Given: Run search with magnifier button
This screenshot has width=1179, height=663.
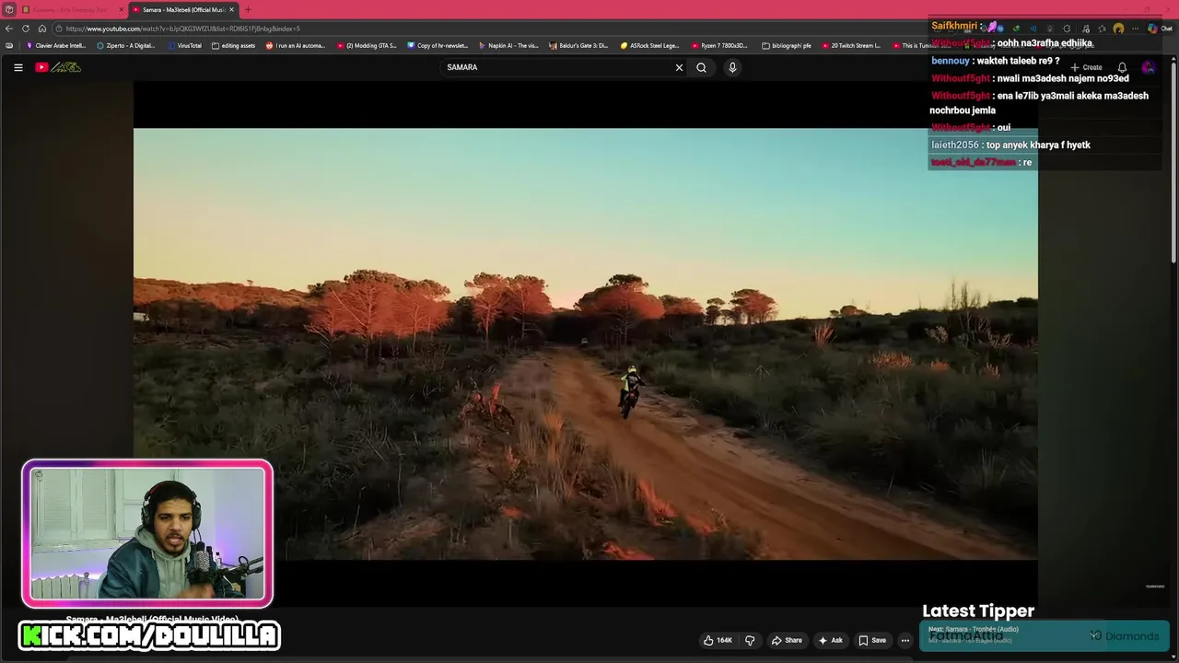Looking at the screenshot, I should (x=701, y=67).
